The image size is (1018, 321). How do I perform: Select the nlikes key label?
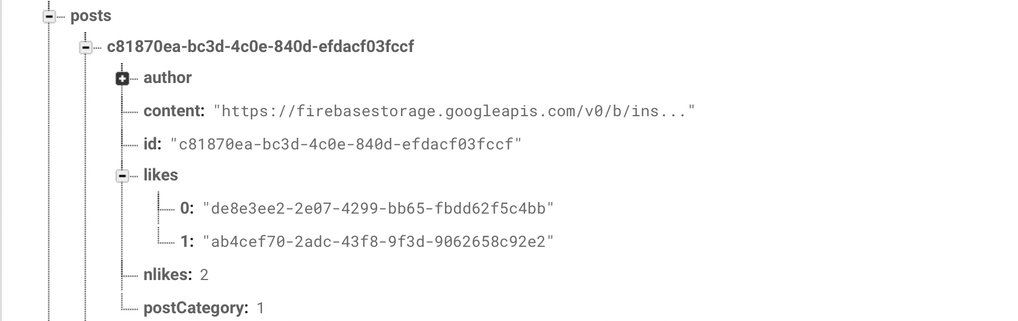click(168, 275)
